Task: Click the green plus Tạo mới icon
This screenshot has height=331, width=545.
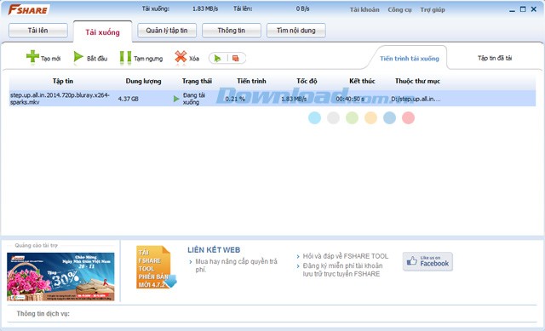Action: point(32,57)
